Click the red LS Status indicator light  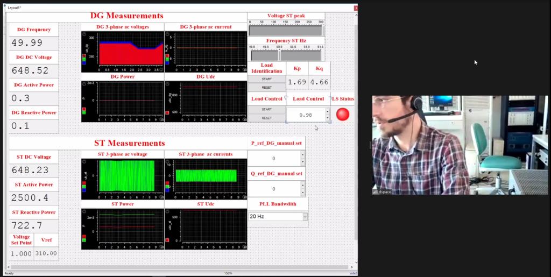point(343,114)
